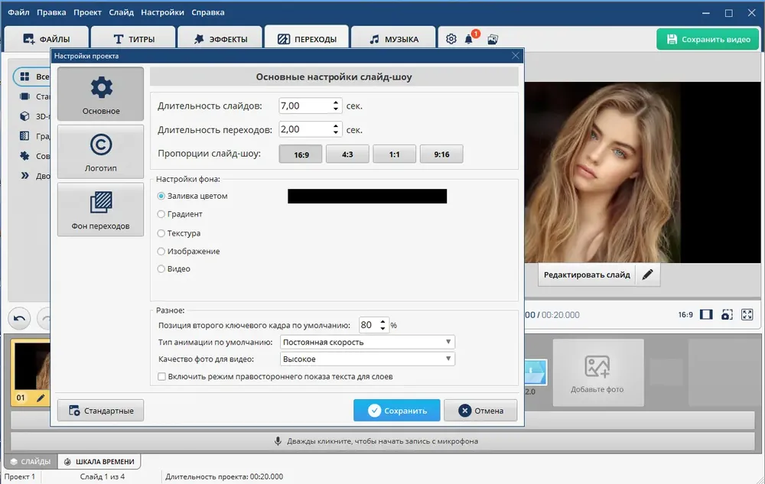
Task: Open the Слайд menu
Action: tap(121, 12)
